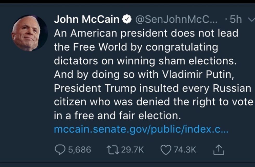The image size is (255, 167).
Task: Open the tweet options chevron menu
Action: click(x=251, y=20)
